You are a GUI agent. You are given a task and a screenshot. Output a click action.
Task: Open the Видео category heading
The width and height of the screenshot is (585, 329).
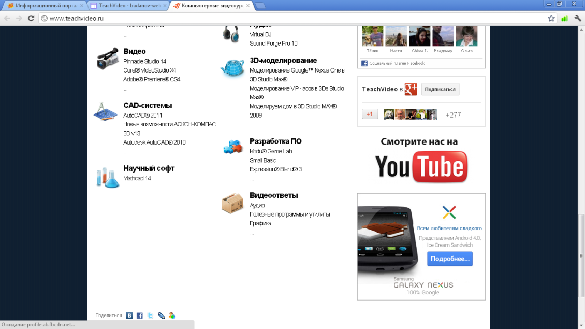pyautogui.click(x=134, y=51)
